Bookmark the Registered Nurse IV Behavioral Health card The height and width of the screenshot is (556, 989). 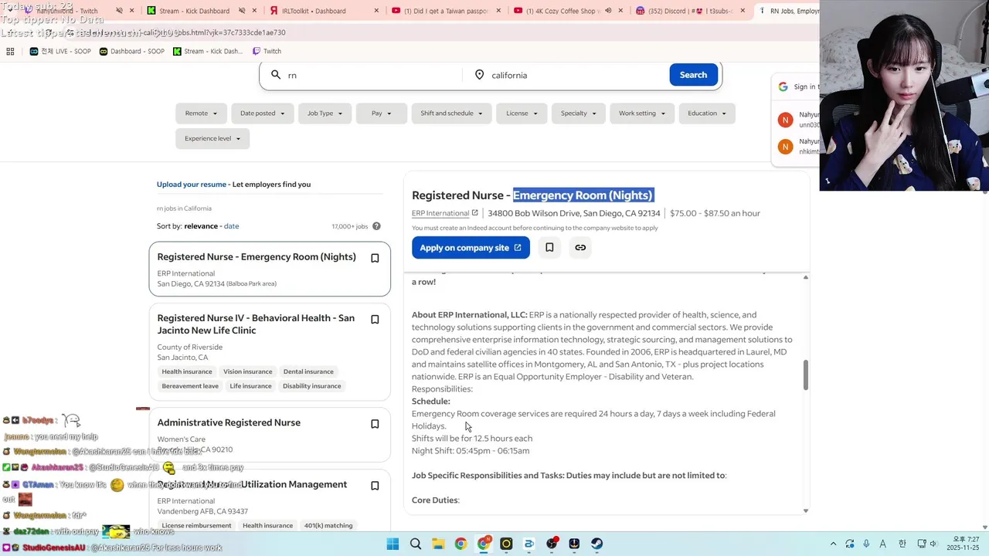click(375, 320)
